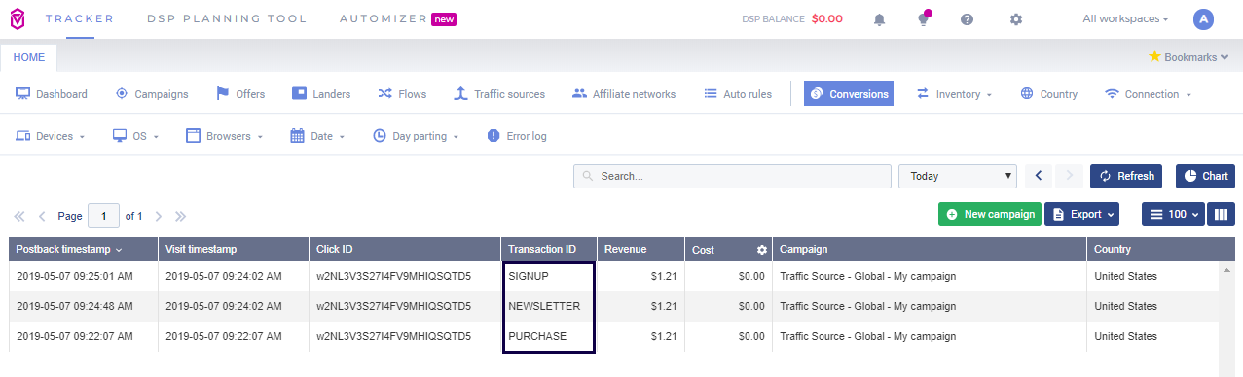Go to the first page

[19, 216]
